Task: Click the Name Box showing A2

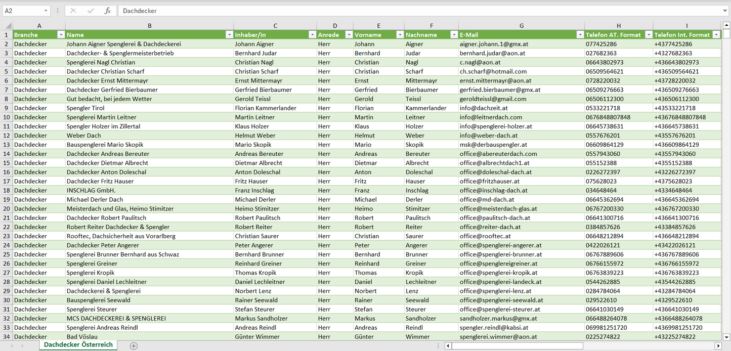Action: 23,11
